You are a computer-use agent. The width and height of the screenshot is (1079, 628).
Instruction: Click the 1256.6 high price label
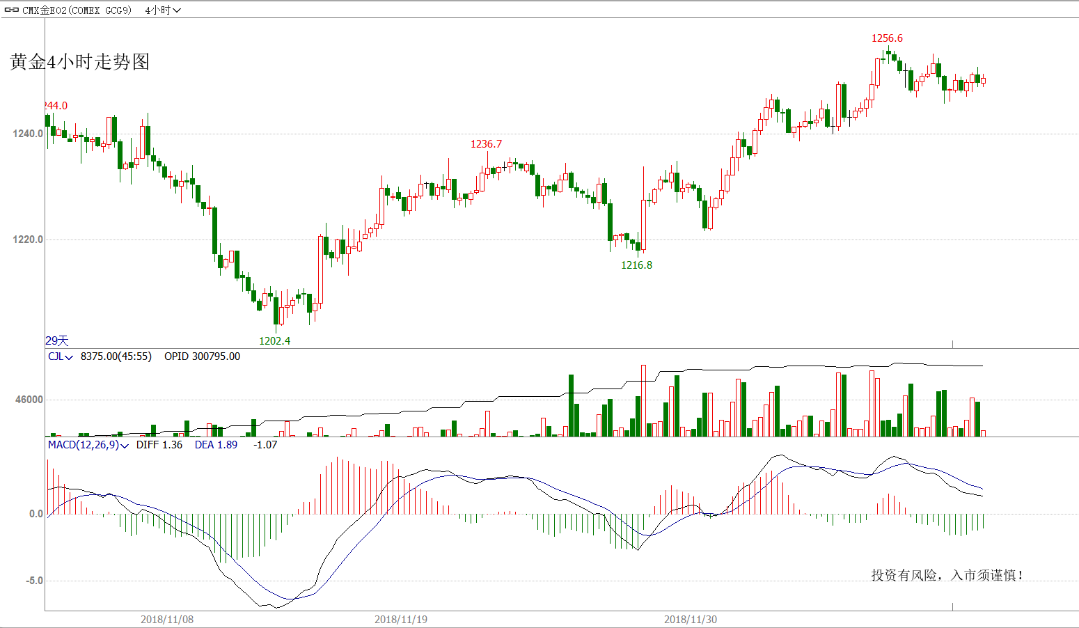point(887,38)
